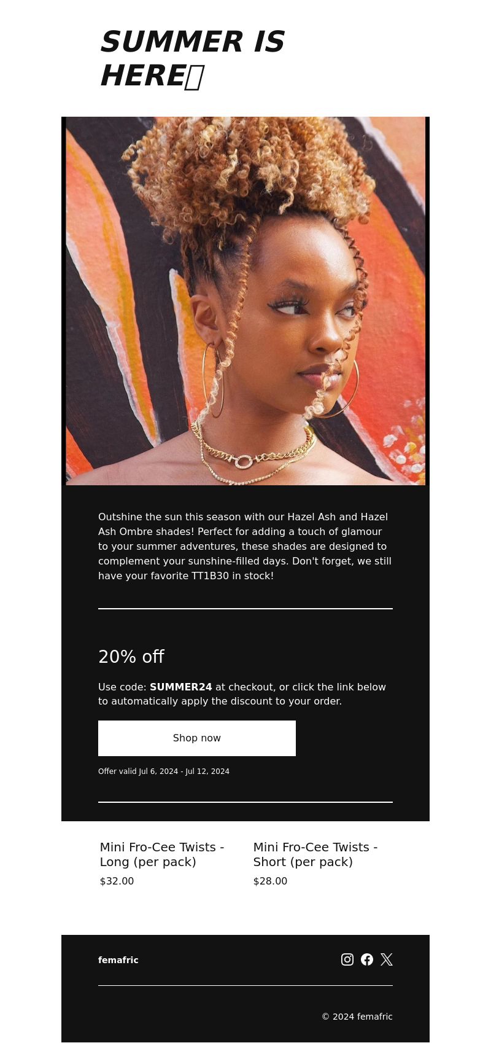Image resolution: width=491 pixels, height=1043 pixels.
Task: Open Mini Fro-Cee Twists - Long product title
Action: point(162,854)
